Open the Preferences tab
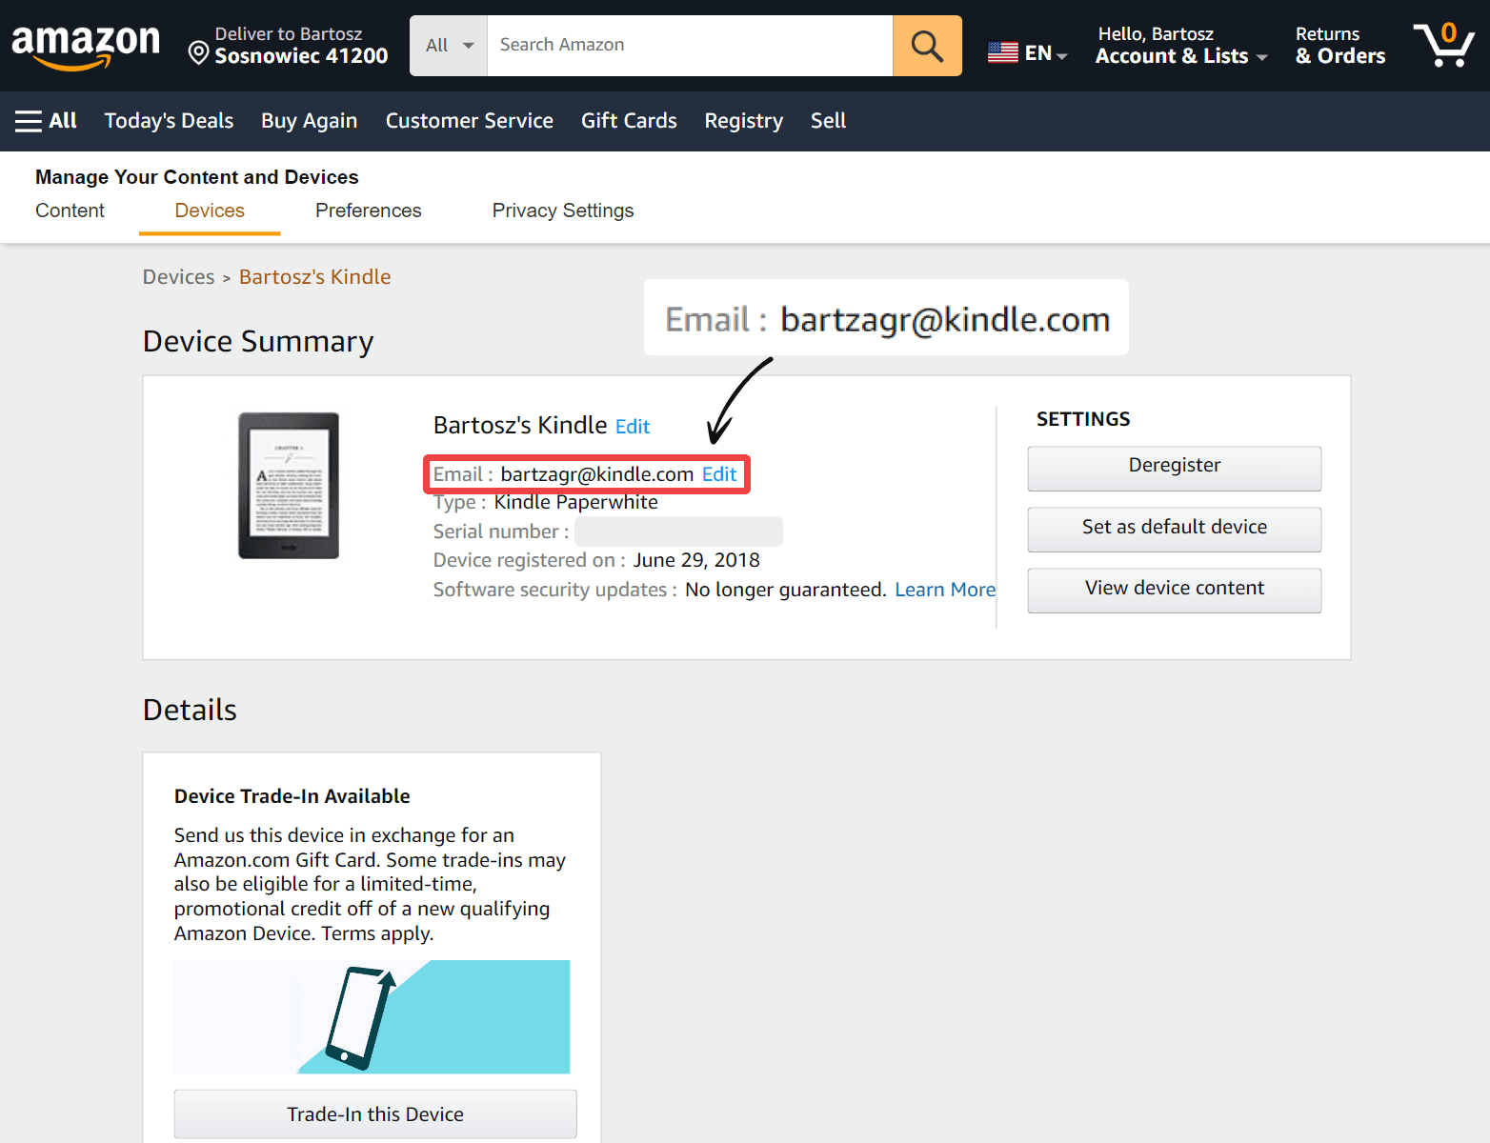Screen dimensions: 1490x1143 pos(368,211)
